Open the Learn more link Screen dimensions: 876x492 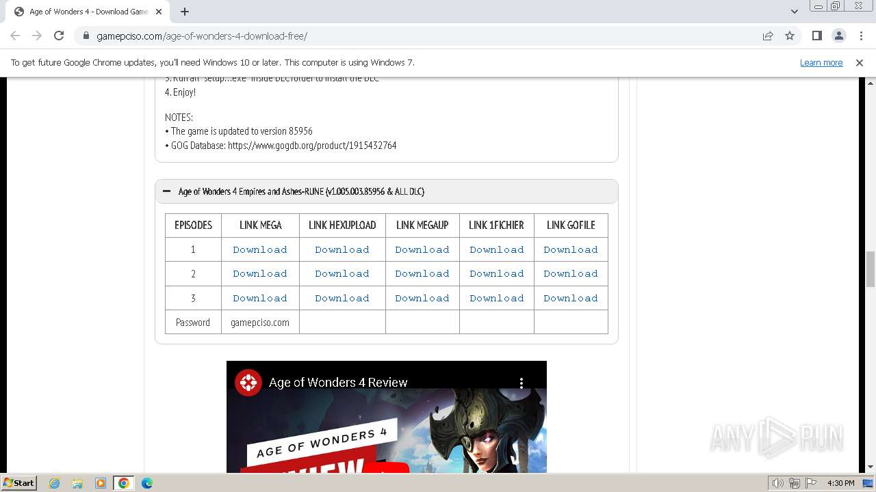pyautogui.click(x=821, y=62)
